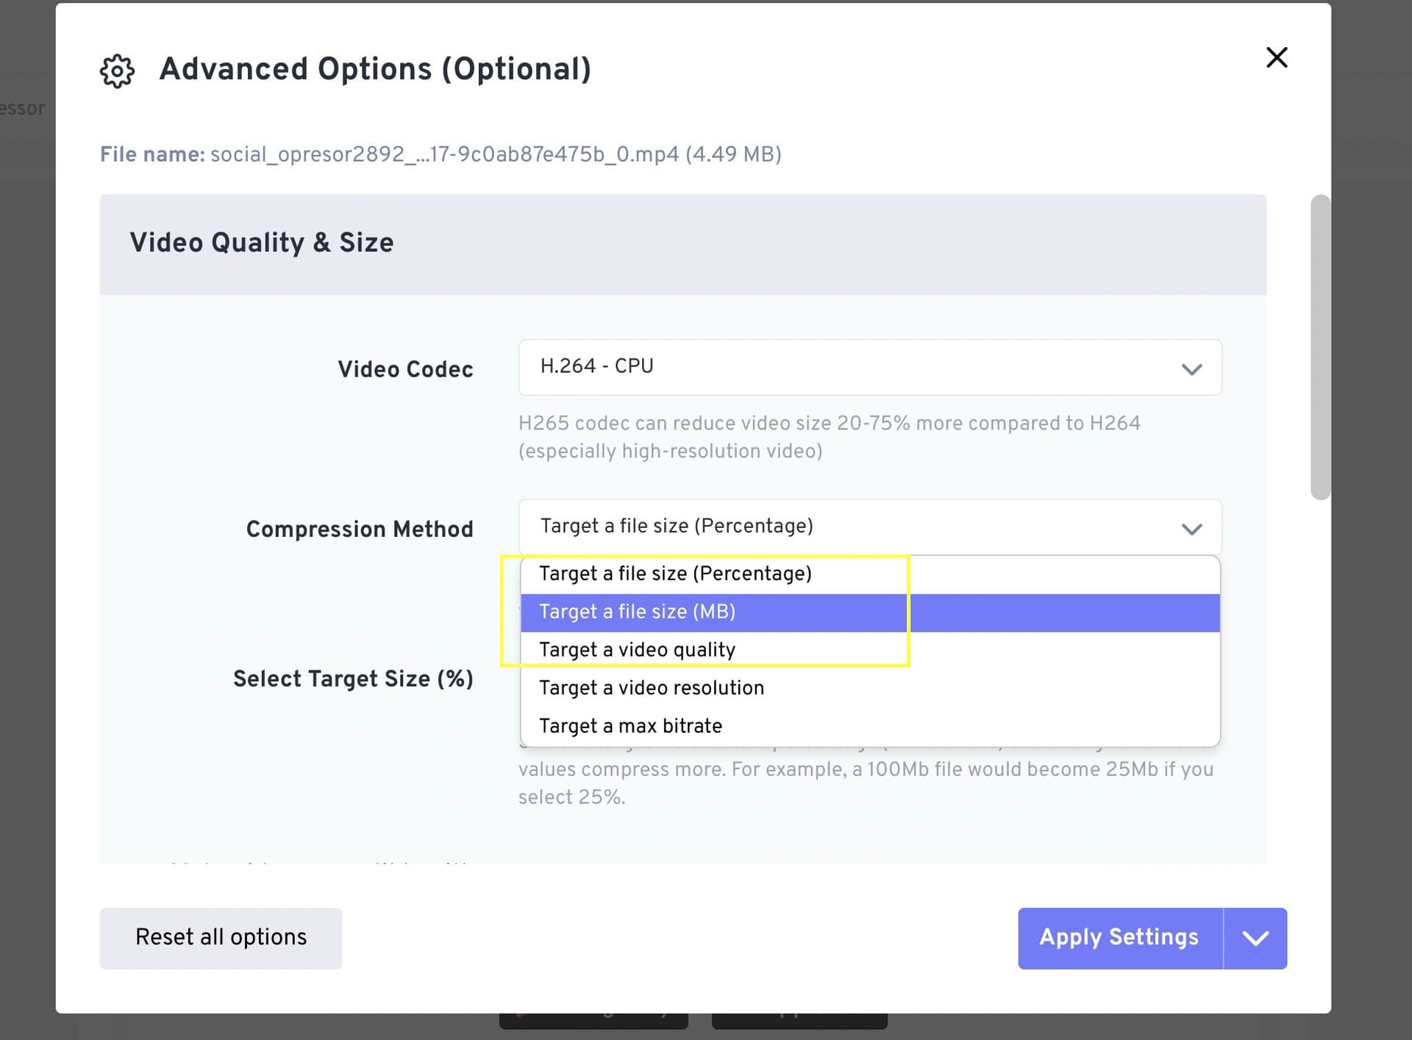1412x1040 pixels.
Task: Expand the arrow next to Apply Settings
Action: (x=1255, y=938)
